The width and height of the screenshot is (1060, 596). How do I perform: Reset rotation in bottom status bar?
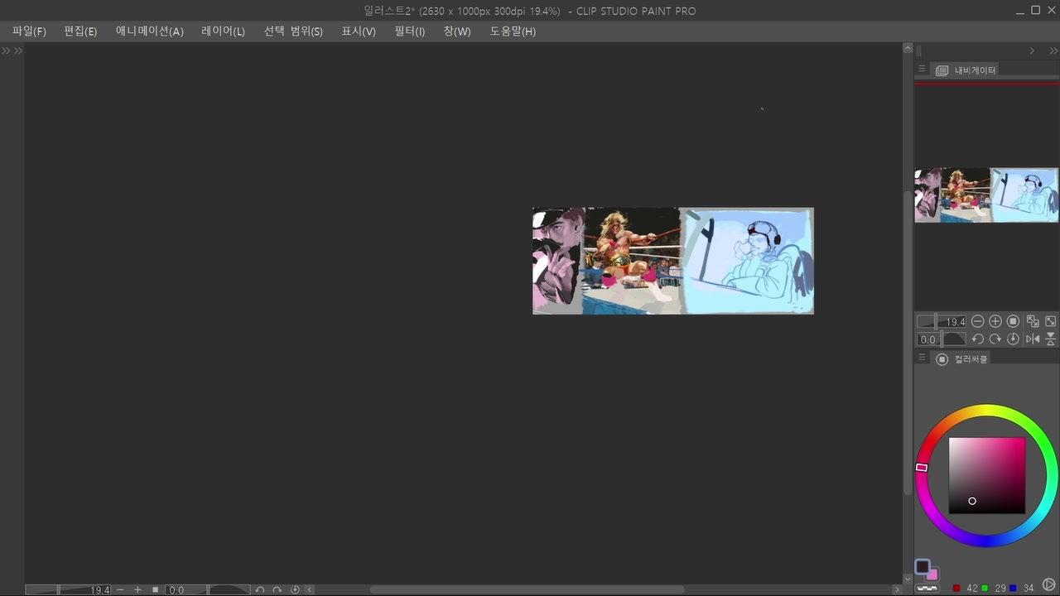pos(295,589)
